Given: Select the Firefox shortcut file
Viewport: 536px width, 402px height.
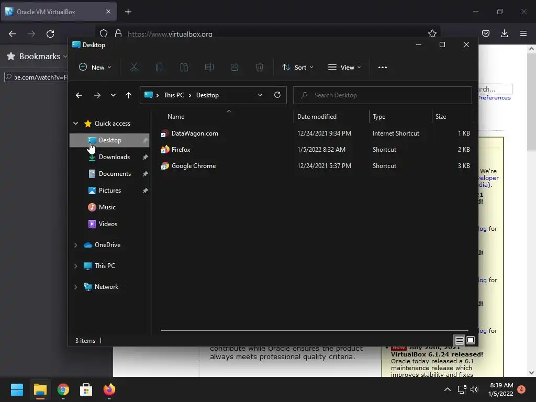Looking at the screenshot, I should coord(317,150).
